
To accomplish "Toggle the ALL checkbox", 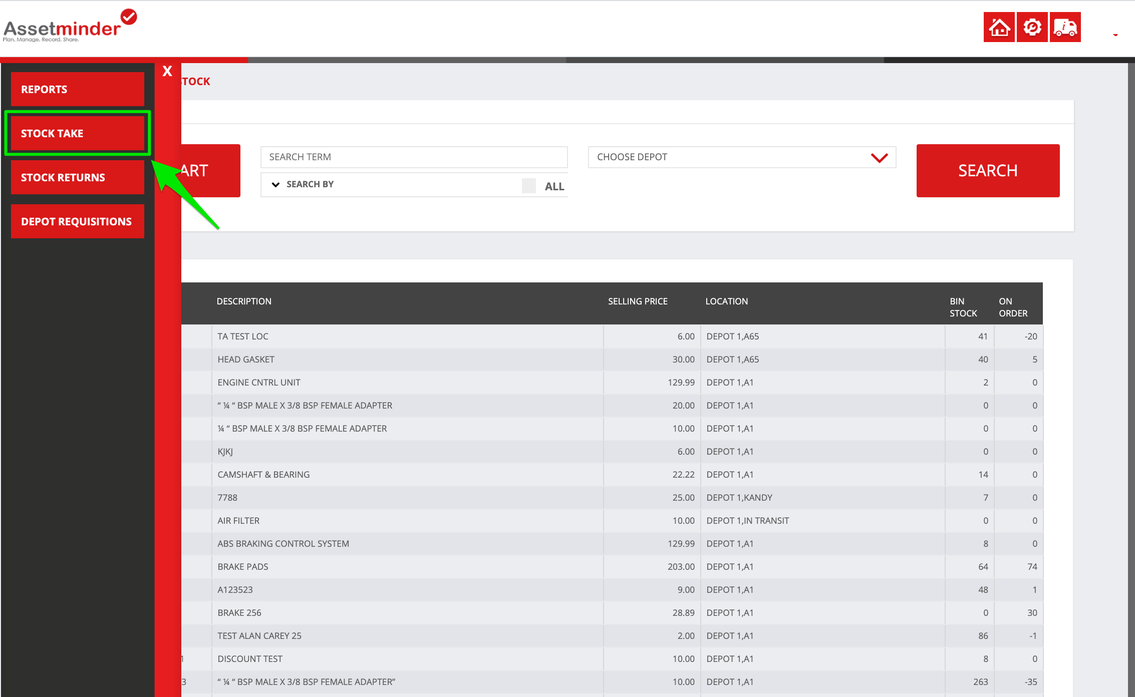I will click(x=528, y=186).
